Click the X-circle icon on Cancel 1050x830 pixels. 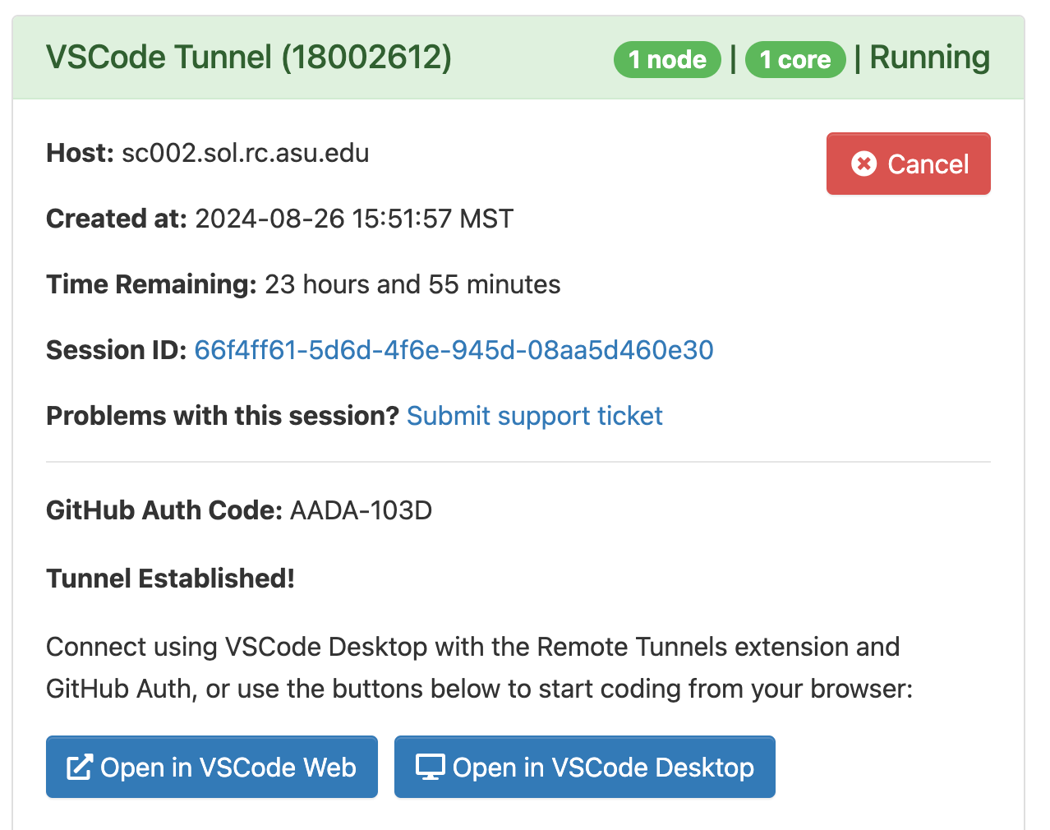coord(863,164)
